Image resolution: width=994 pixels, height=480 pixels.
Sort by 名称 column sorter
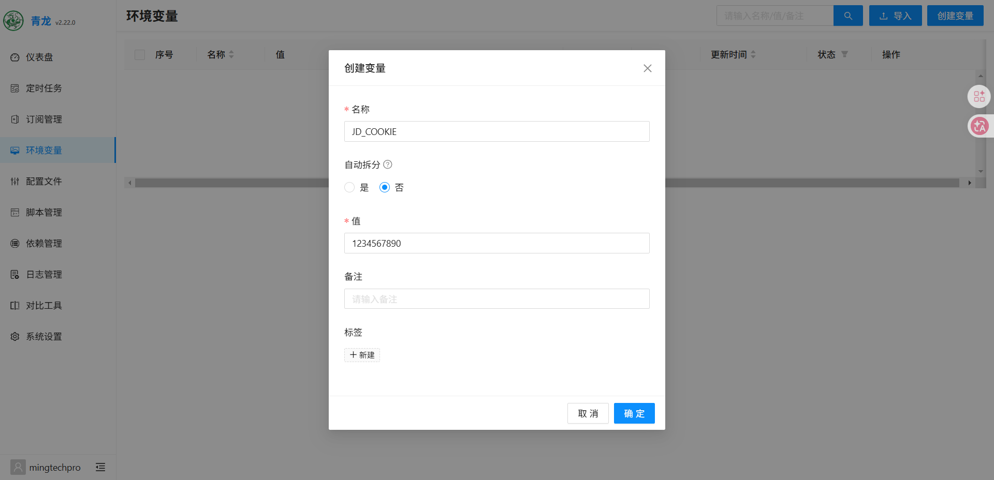point(231,54)
